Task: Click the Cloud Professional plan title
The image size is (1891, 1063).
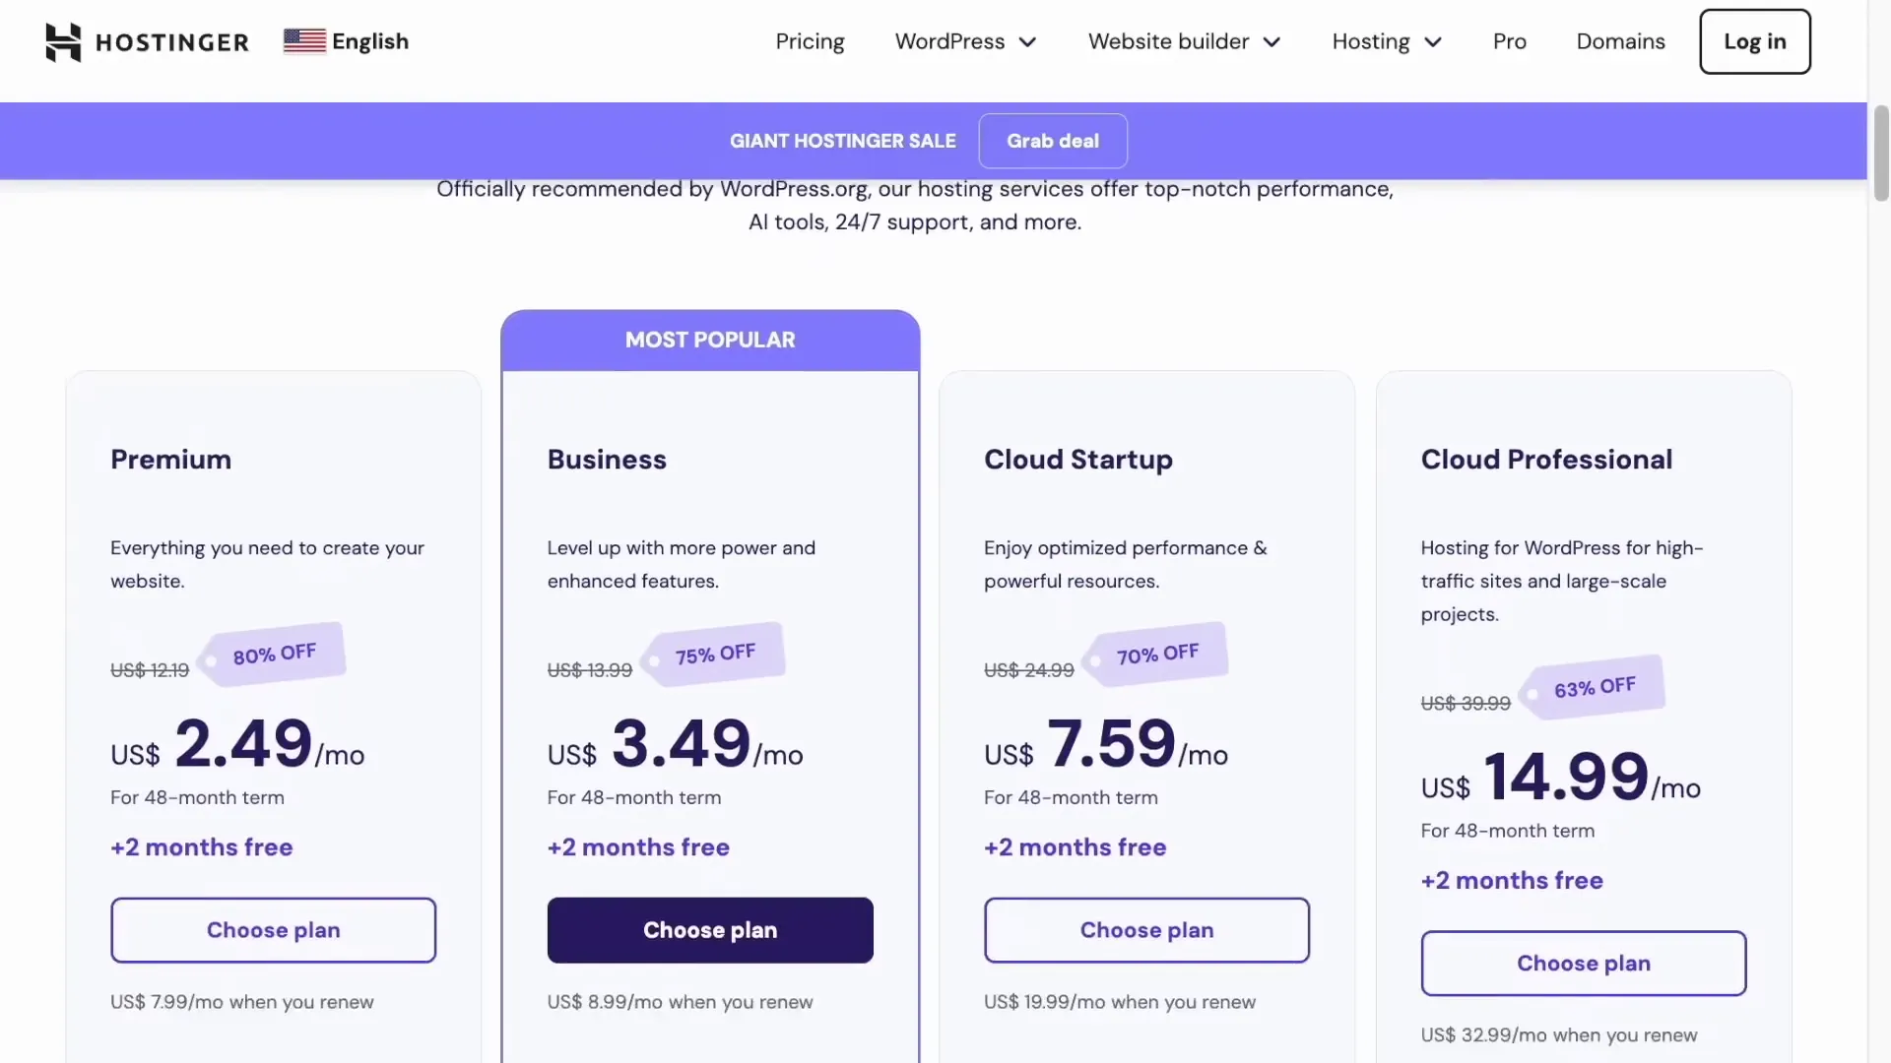Action: coord(1546,460)
